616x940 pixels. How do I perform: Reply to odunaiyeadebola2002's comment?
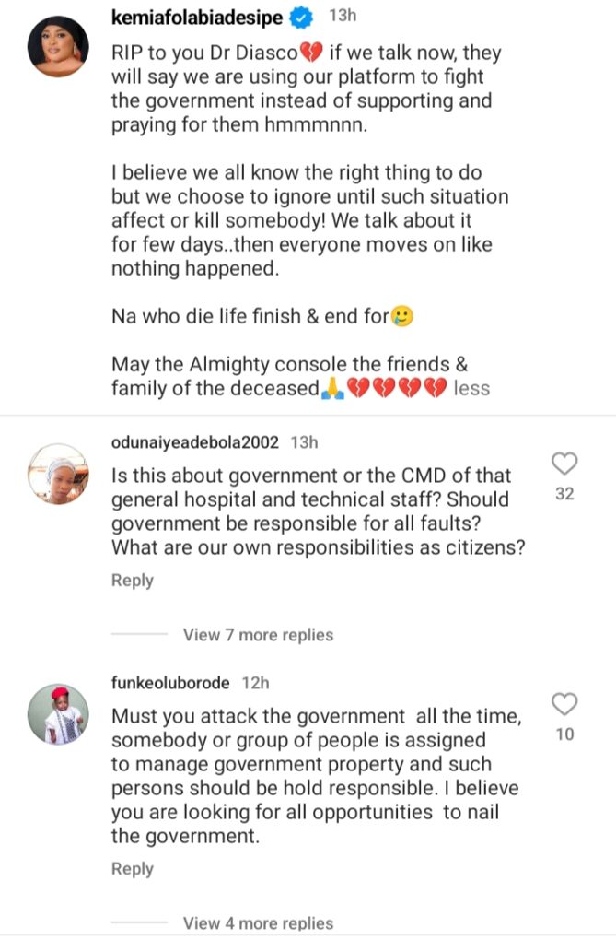coord(132,580)
